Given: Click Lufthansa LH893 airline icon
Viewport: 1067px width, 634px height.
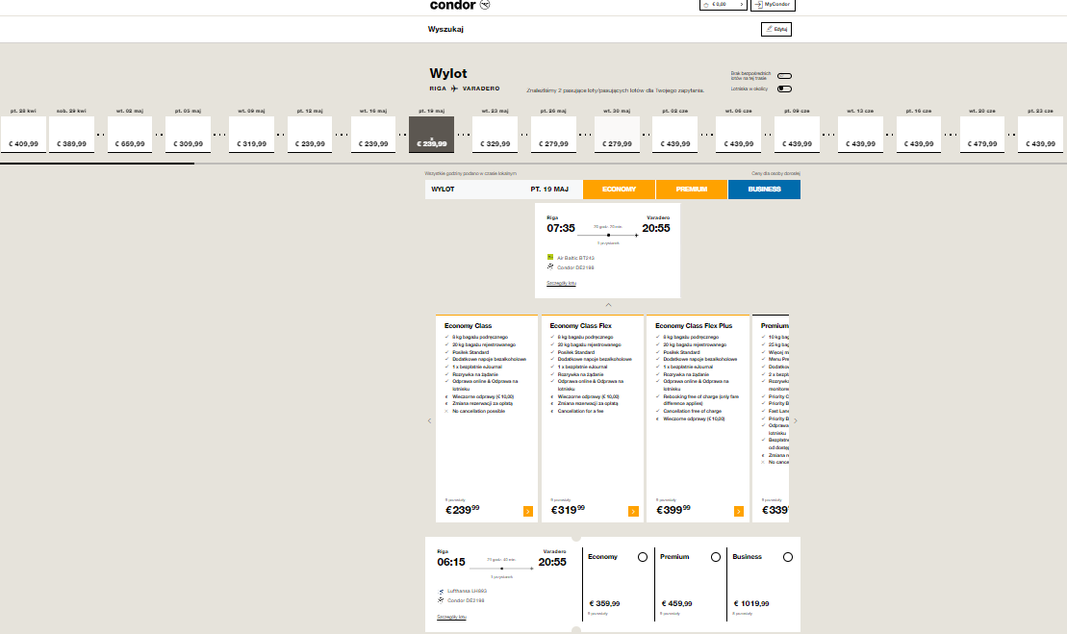Looking at the screenshot, I should pyautogui.click(x=441, y=591).
